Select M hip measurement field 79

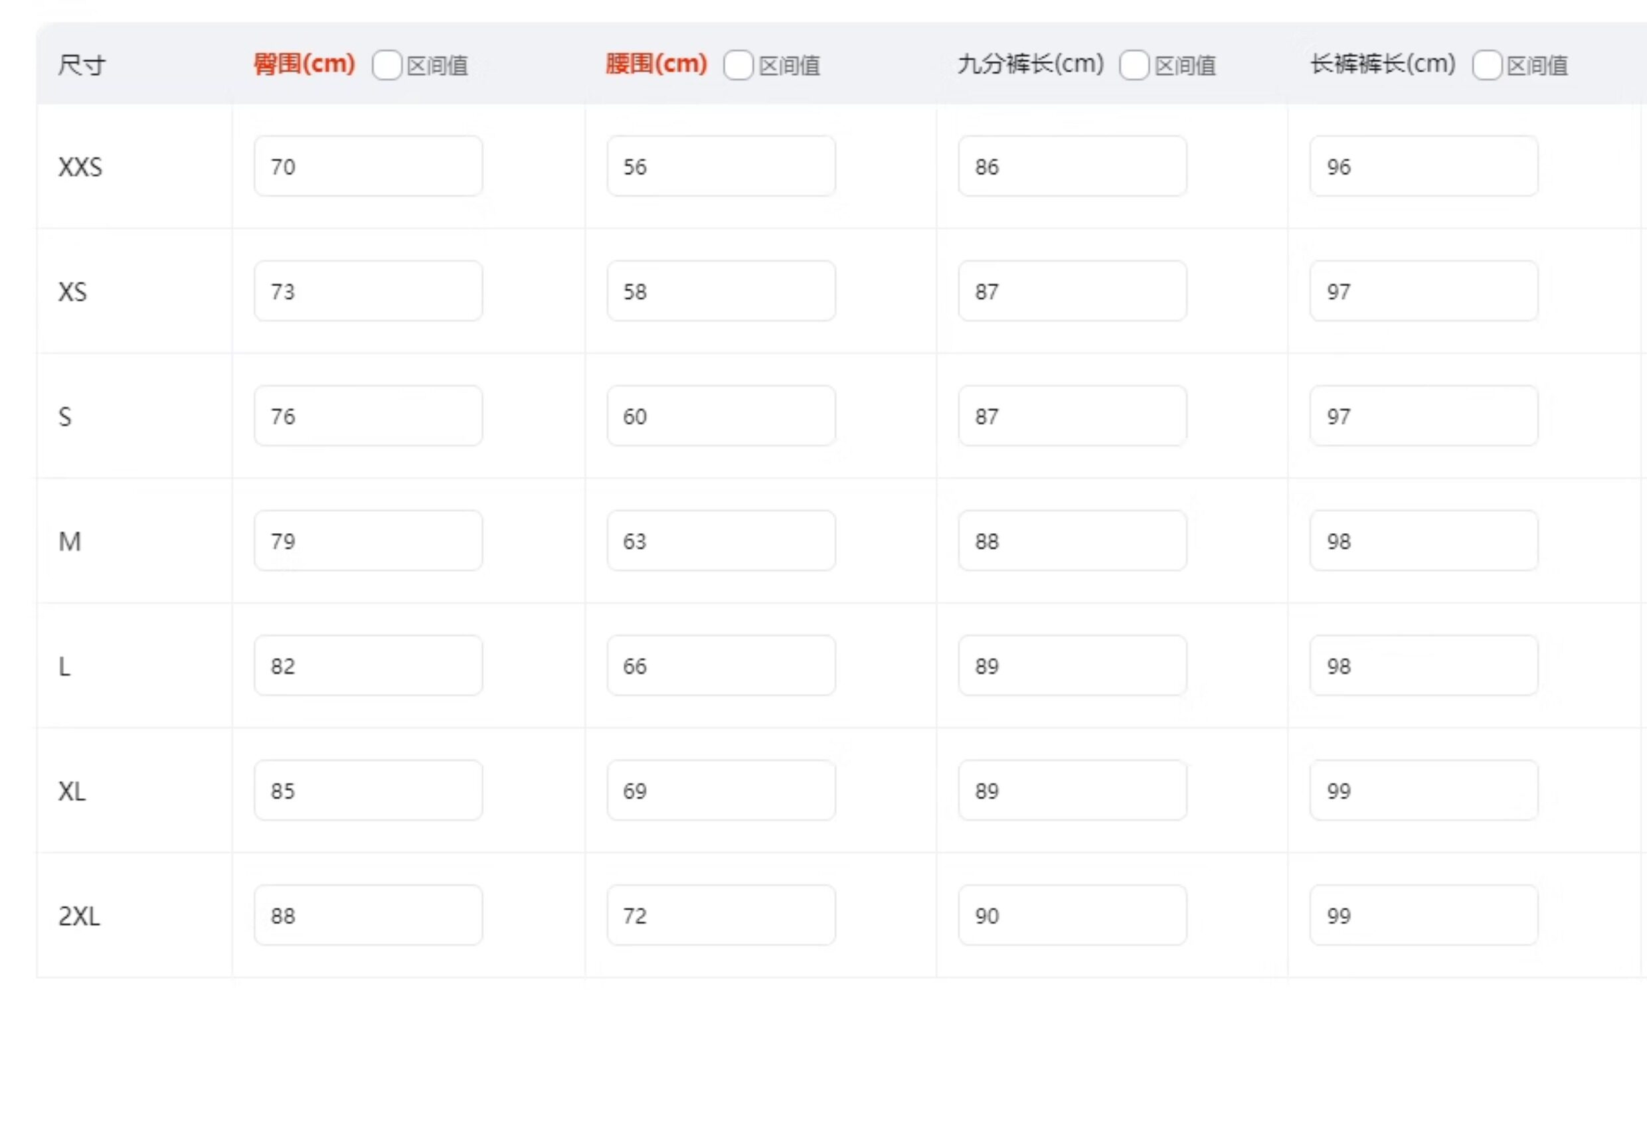(x=368, y=541)
